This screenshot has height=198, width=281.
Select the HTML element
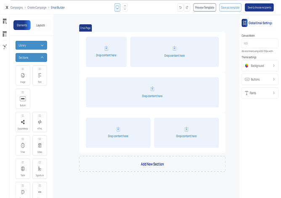pyautogui.click(x=40, y=122)
